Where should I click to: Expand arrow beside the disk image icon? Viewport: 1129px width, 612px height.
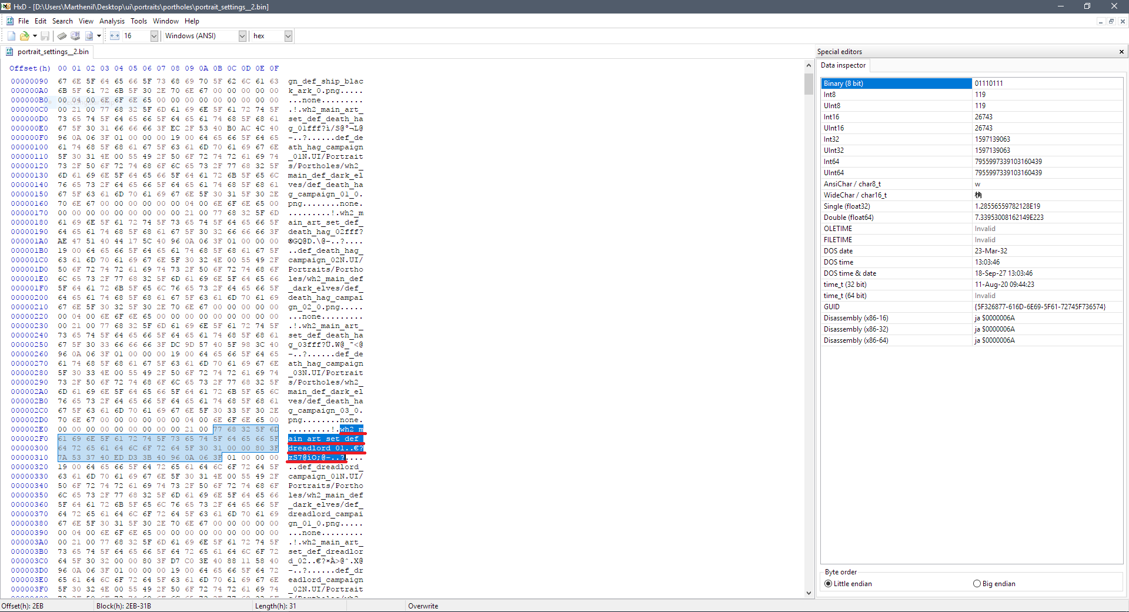point(99,36)
